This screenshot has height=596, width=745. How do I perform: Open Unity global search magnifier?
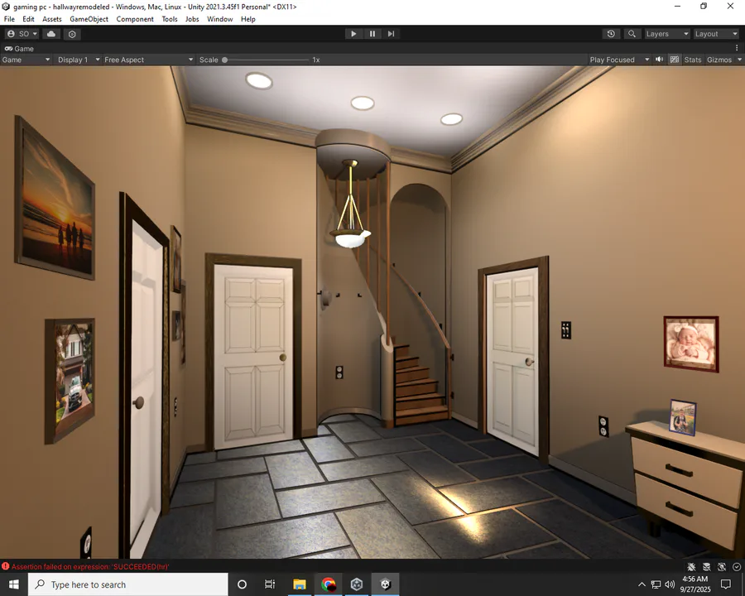click(632, 34)
